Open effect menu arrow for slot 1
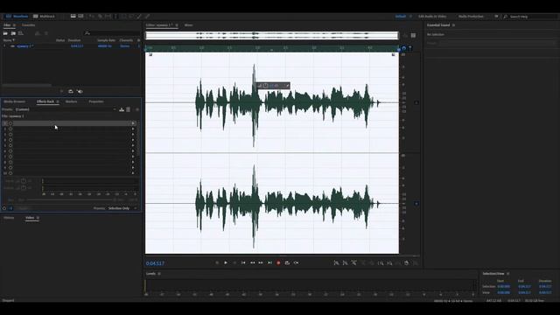 [x=133, y=123]
